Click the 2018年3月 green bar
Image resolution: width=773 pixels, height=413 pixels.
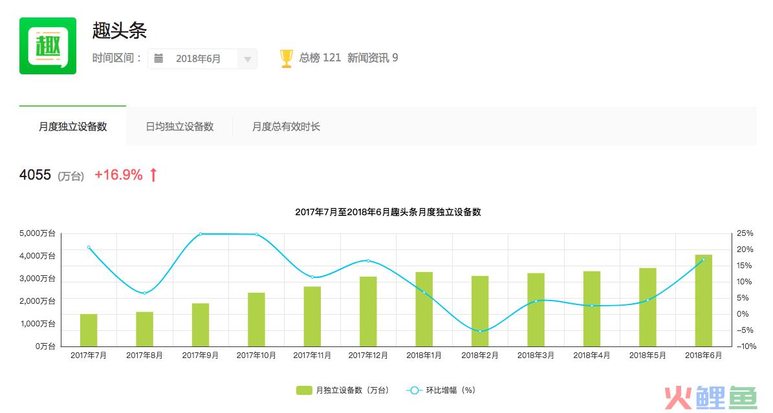click(x=536, y=310)
